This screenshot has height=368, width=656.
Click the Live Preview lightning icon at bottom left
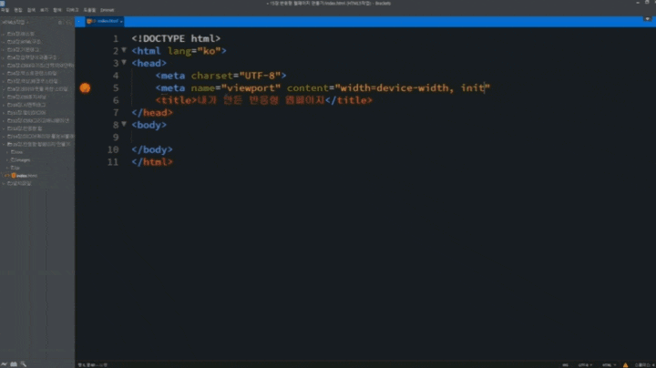5,364
